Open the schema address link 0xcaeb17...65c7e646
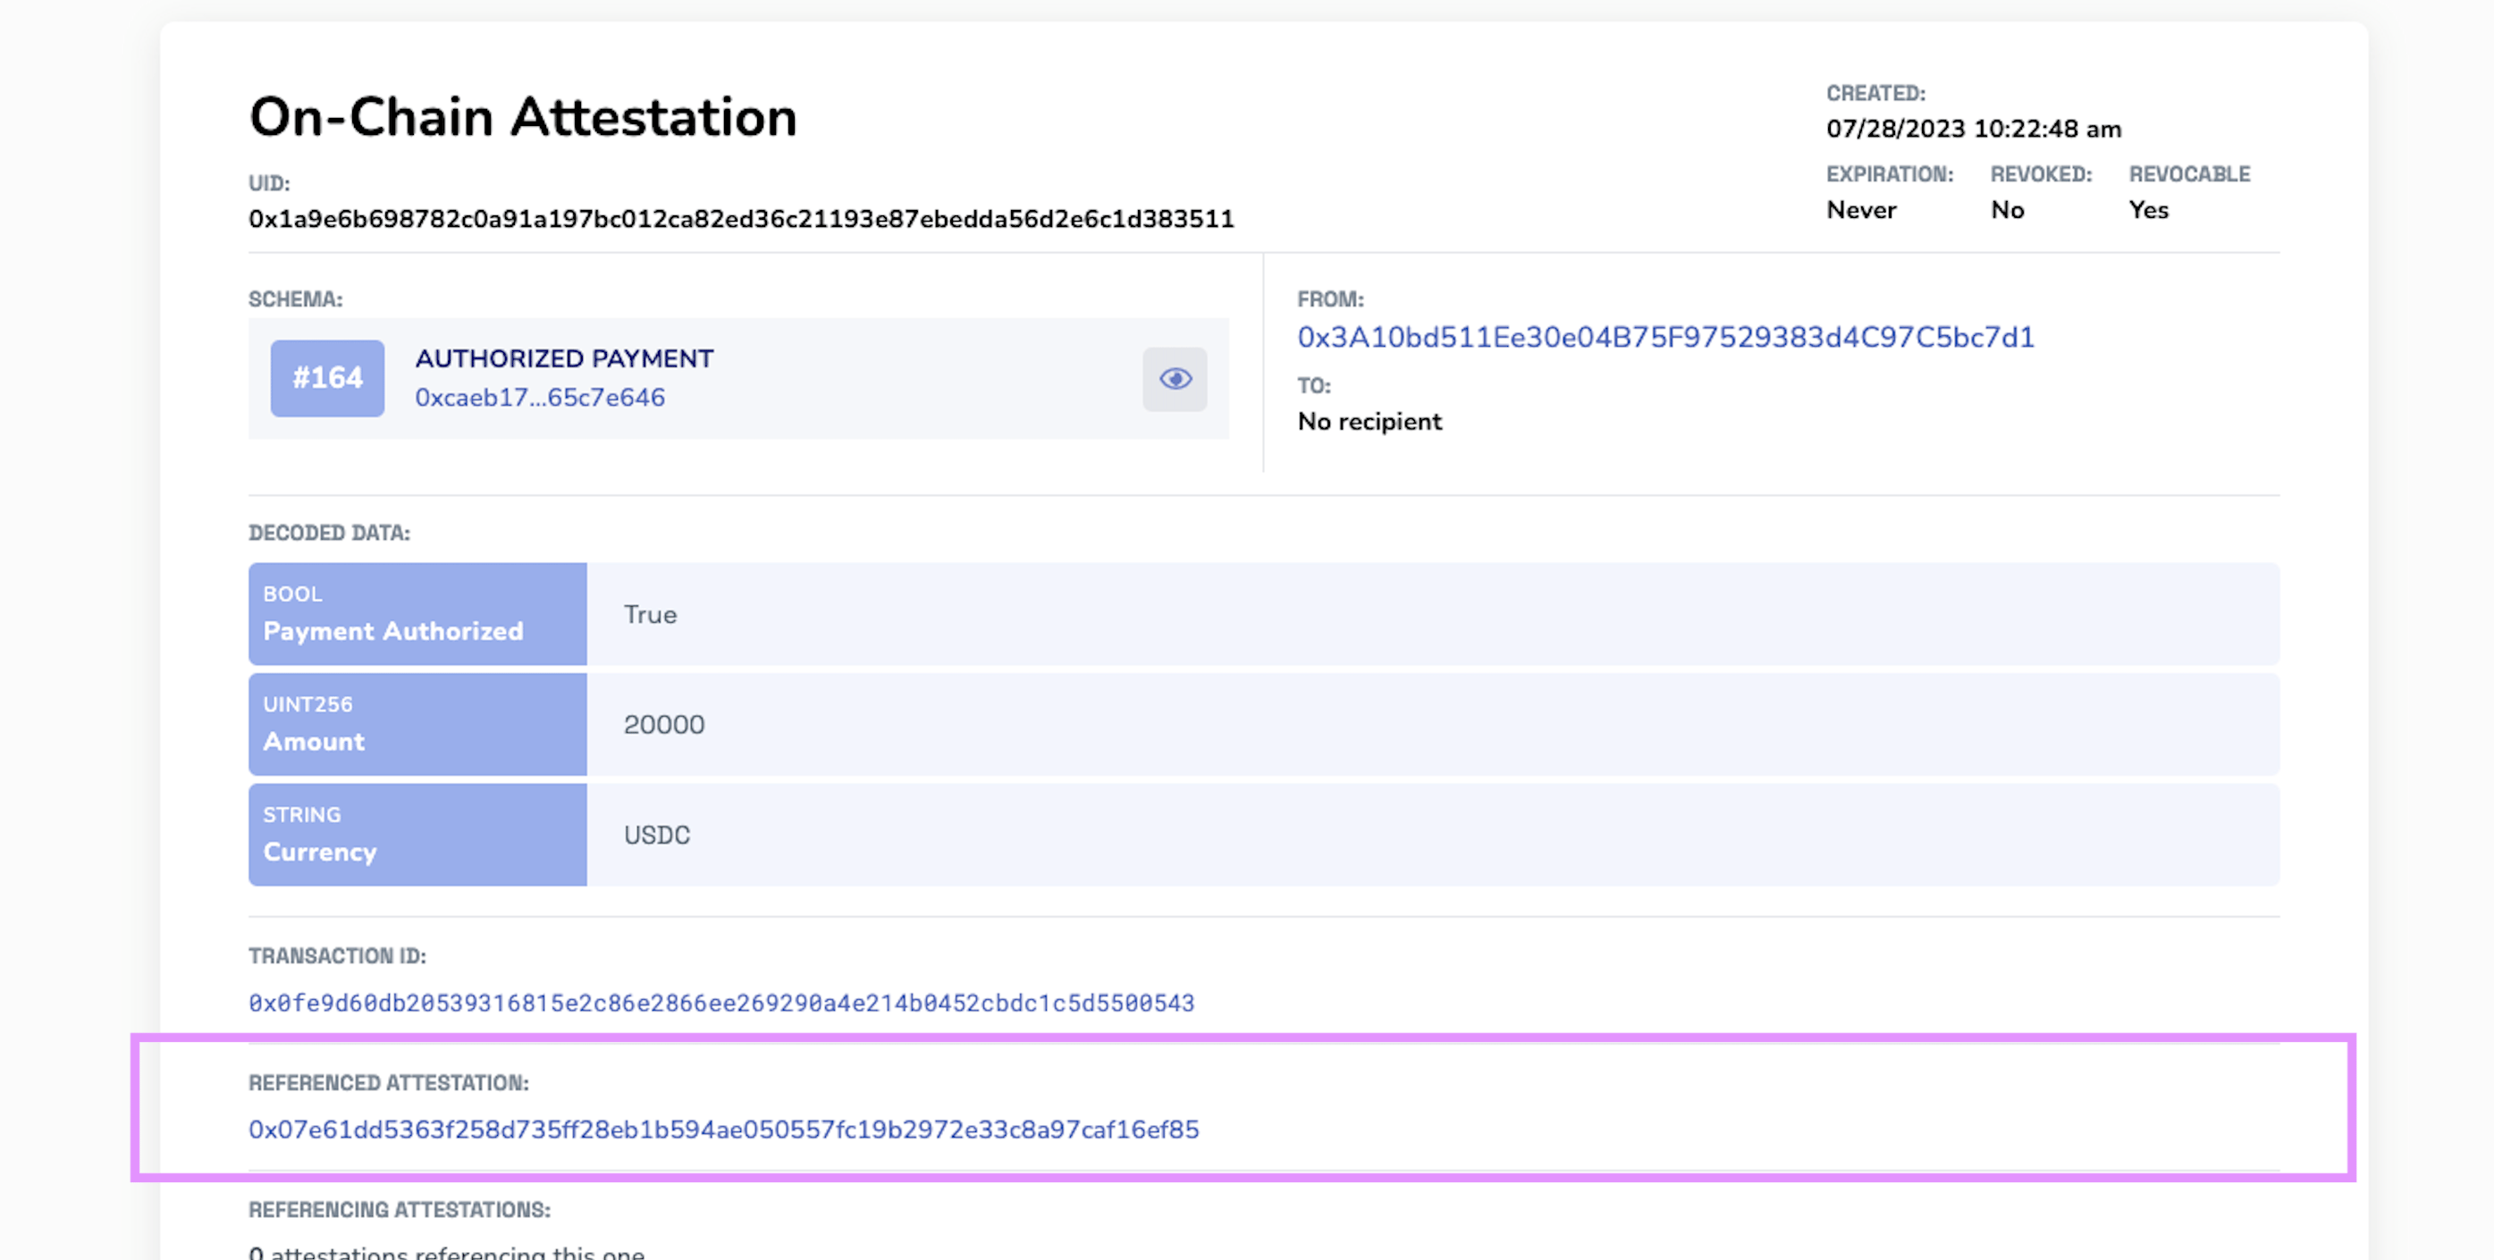Screen dimensions: 2494x1260 point(540,398)
